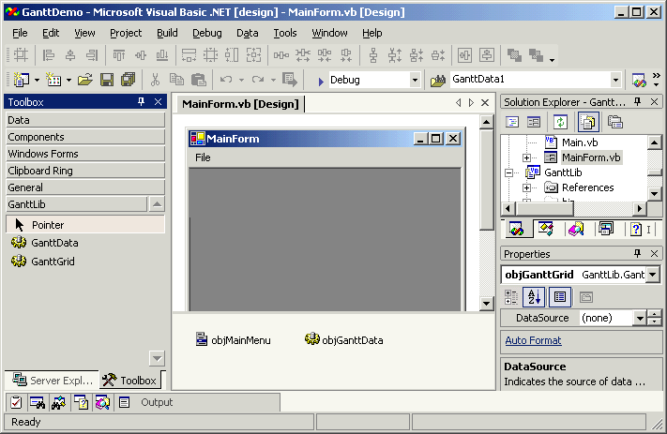The image size is (667, 434).
Task: Click Make Same Height icon
Action: 232,55
